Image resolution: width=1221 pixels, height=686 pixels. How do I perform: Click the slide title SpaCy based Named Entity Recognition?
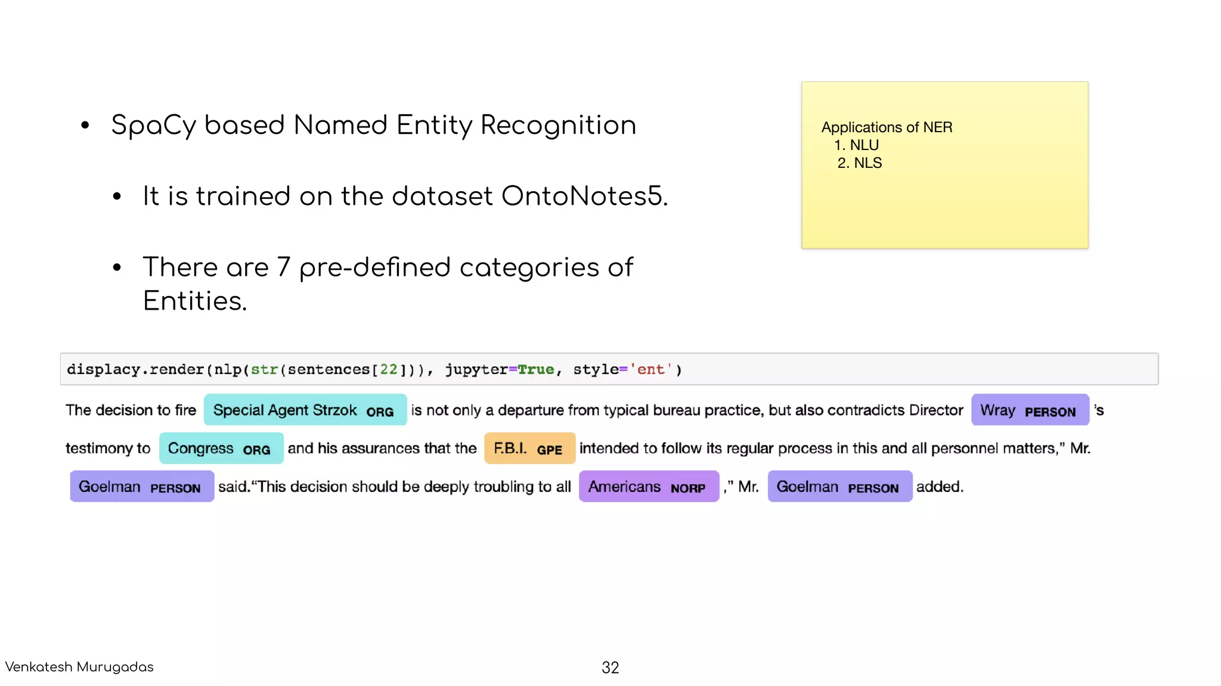pos(373,126)
